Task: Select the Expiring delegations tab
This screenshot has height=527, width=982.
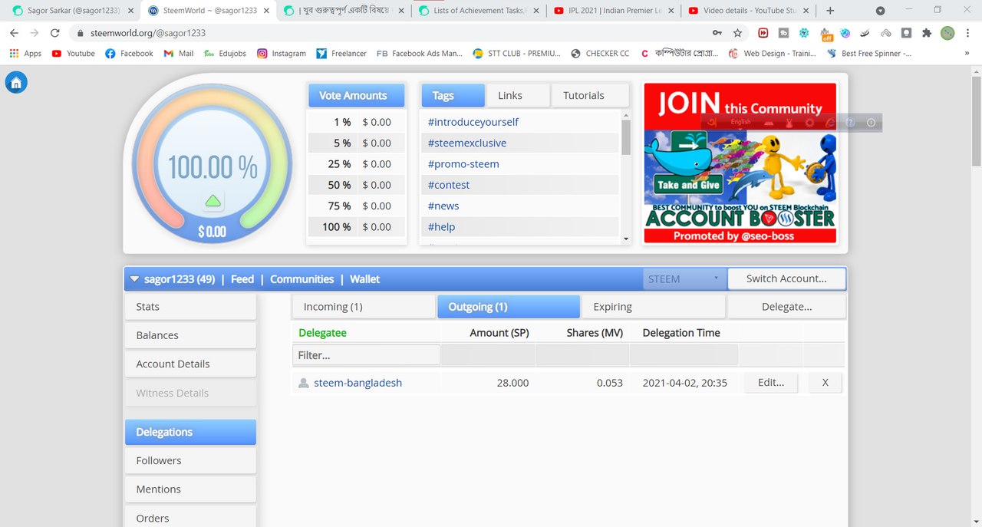Action: tap(653, 307)
